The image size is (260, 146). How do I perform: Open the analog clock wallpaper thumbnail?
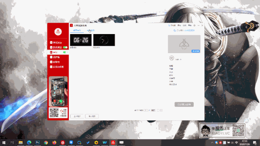[x=104, y=40]
